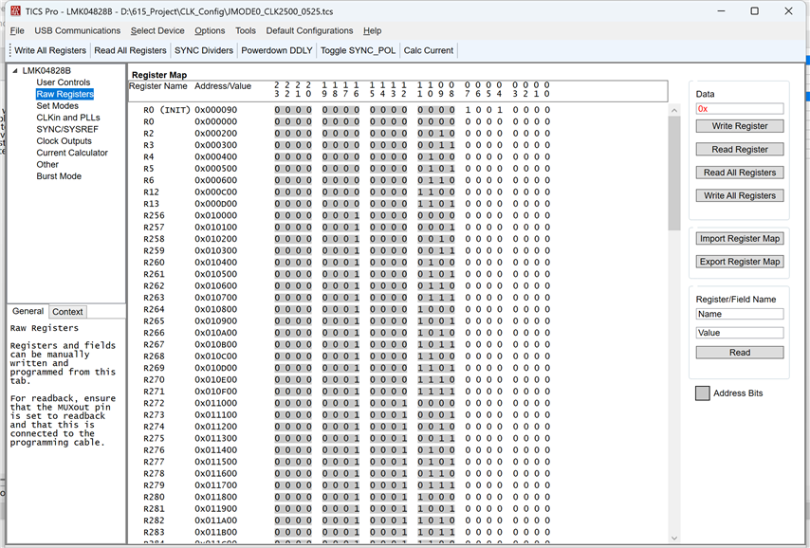Open the Help menu
Image resolution: width=810 pixels, height=548 pixels.
(x=372, y=30)
